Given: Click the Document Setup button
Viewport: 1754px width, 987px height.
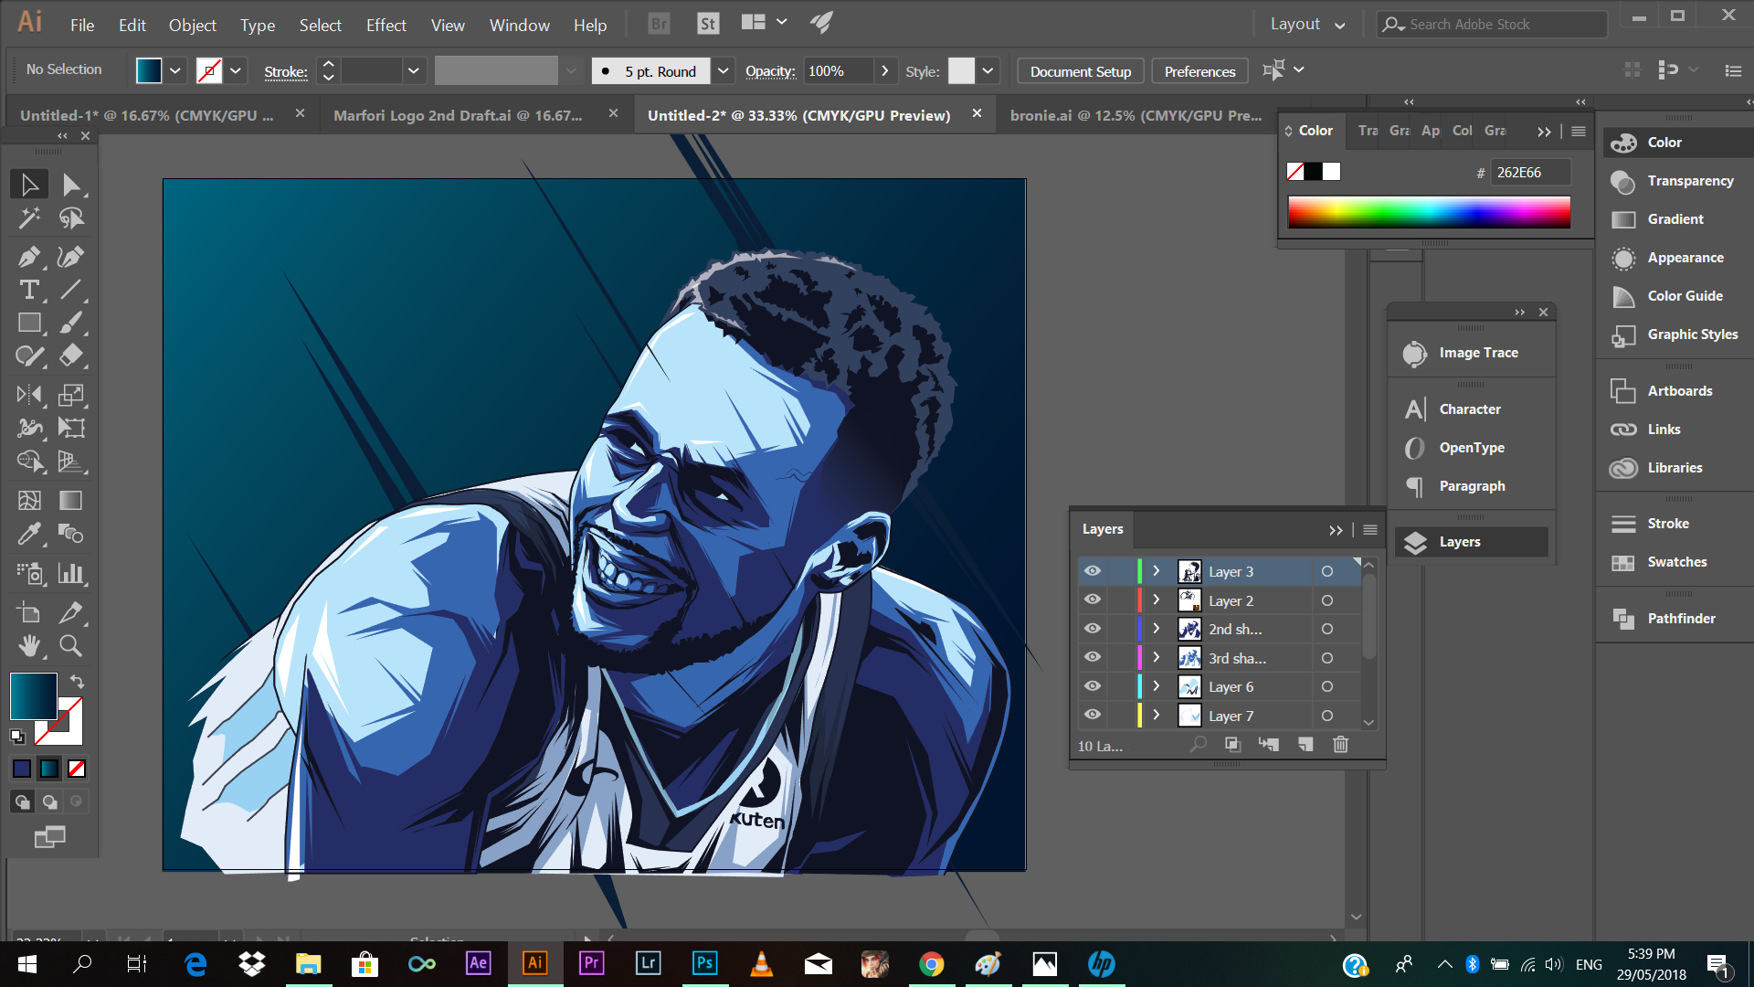Looking at the screenshot, I should point(1080,71).
